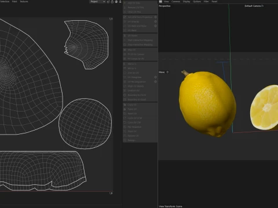Screen dimensions: 278x208
Task: Click UV Weld command
Action: [140, 31]
